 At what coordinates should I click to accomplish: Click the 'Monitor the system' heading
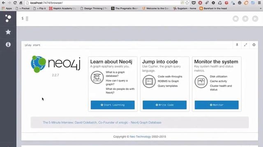216,62
